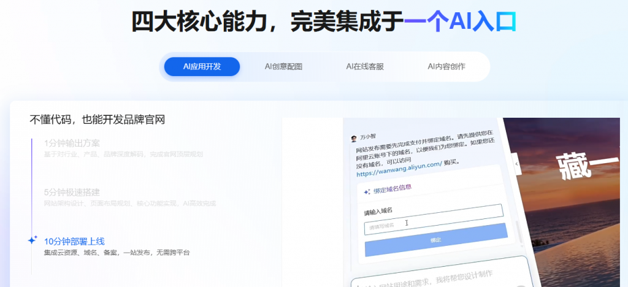Click the 万小智 assistant avatar
Viewport: 628px width, 287px height.
(353, 139)
